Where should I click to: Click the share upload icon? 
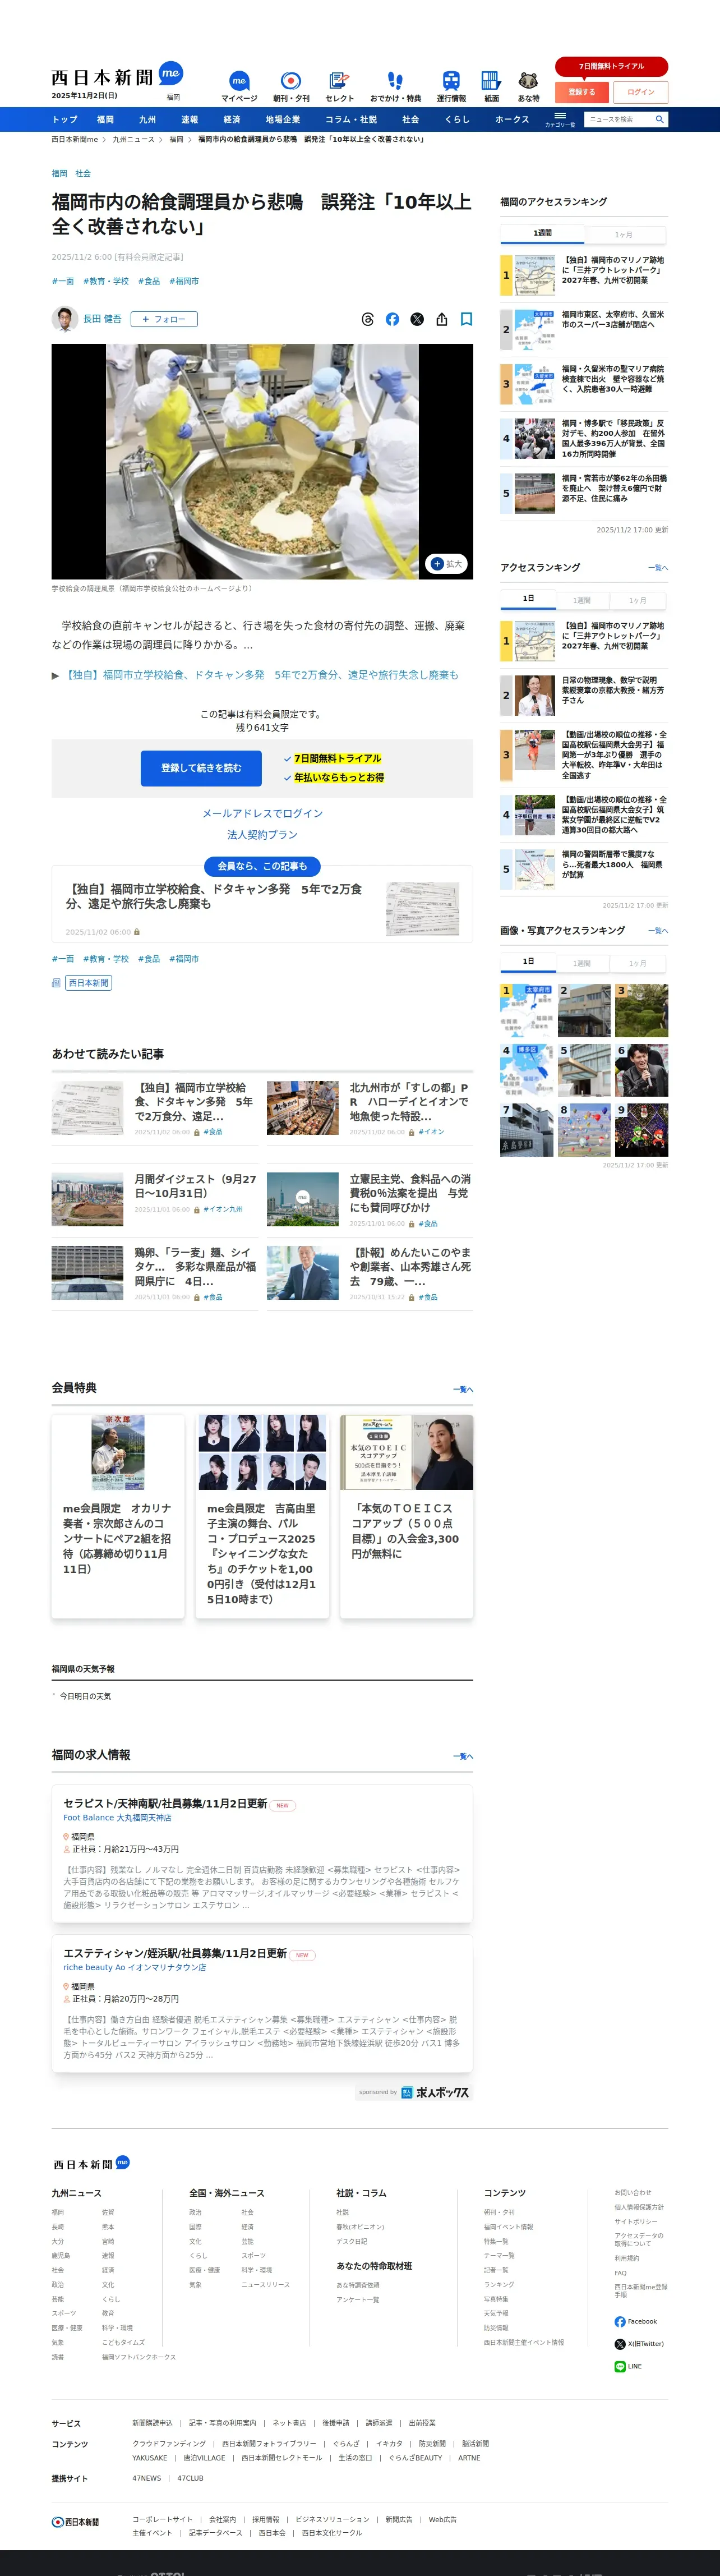[441, 319]
